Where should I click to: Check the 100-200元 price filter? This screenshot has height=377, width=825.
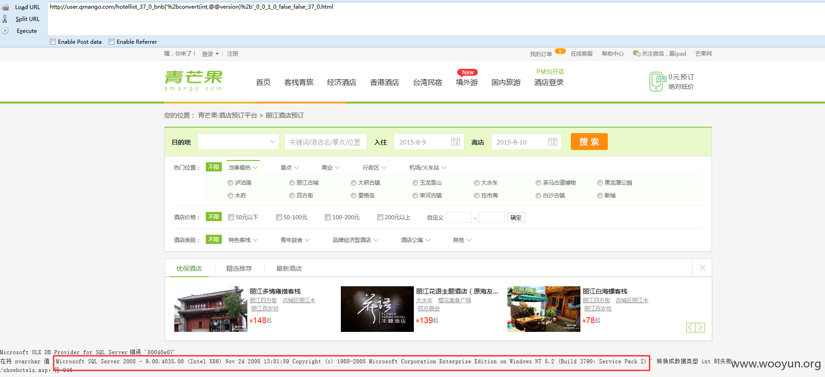(x=328, y=217)
